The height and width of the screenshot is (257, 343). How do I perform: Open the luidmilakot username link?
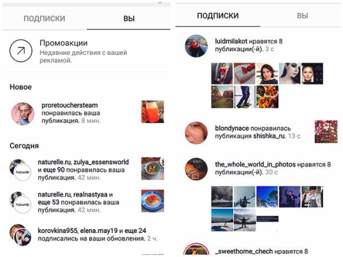[231, 41]
